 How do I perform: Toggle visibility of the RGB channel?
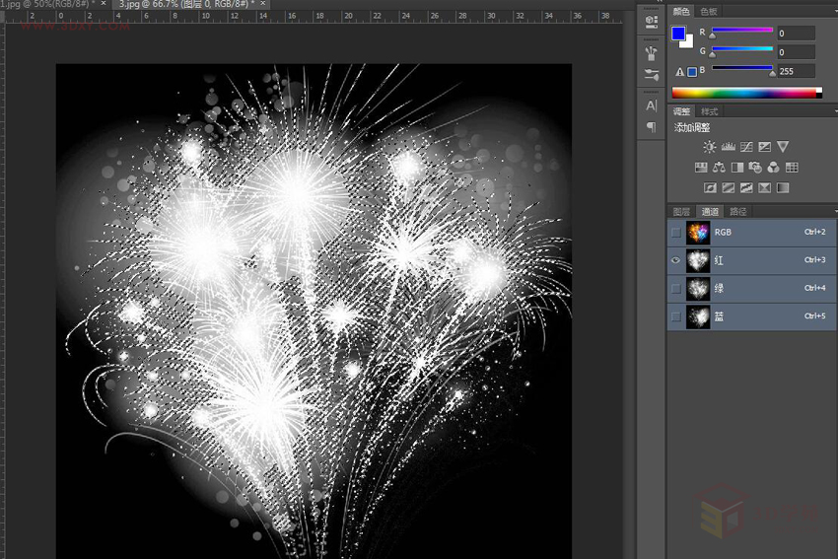pos(676,233)
